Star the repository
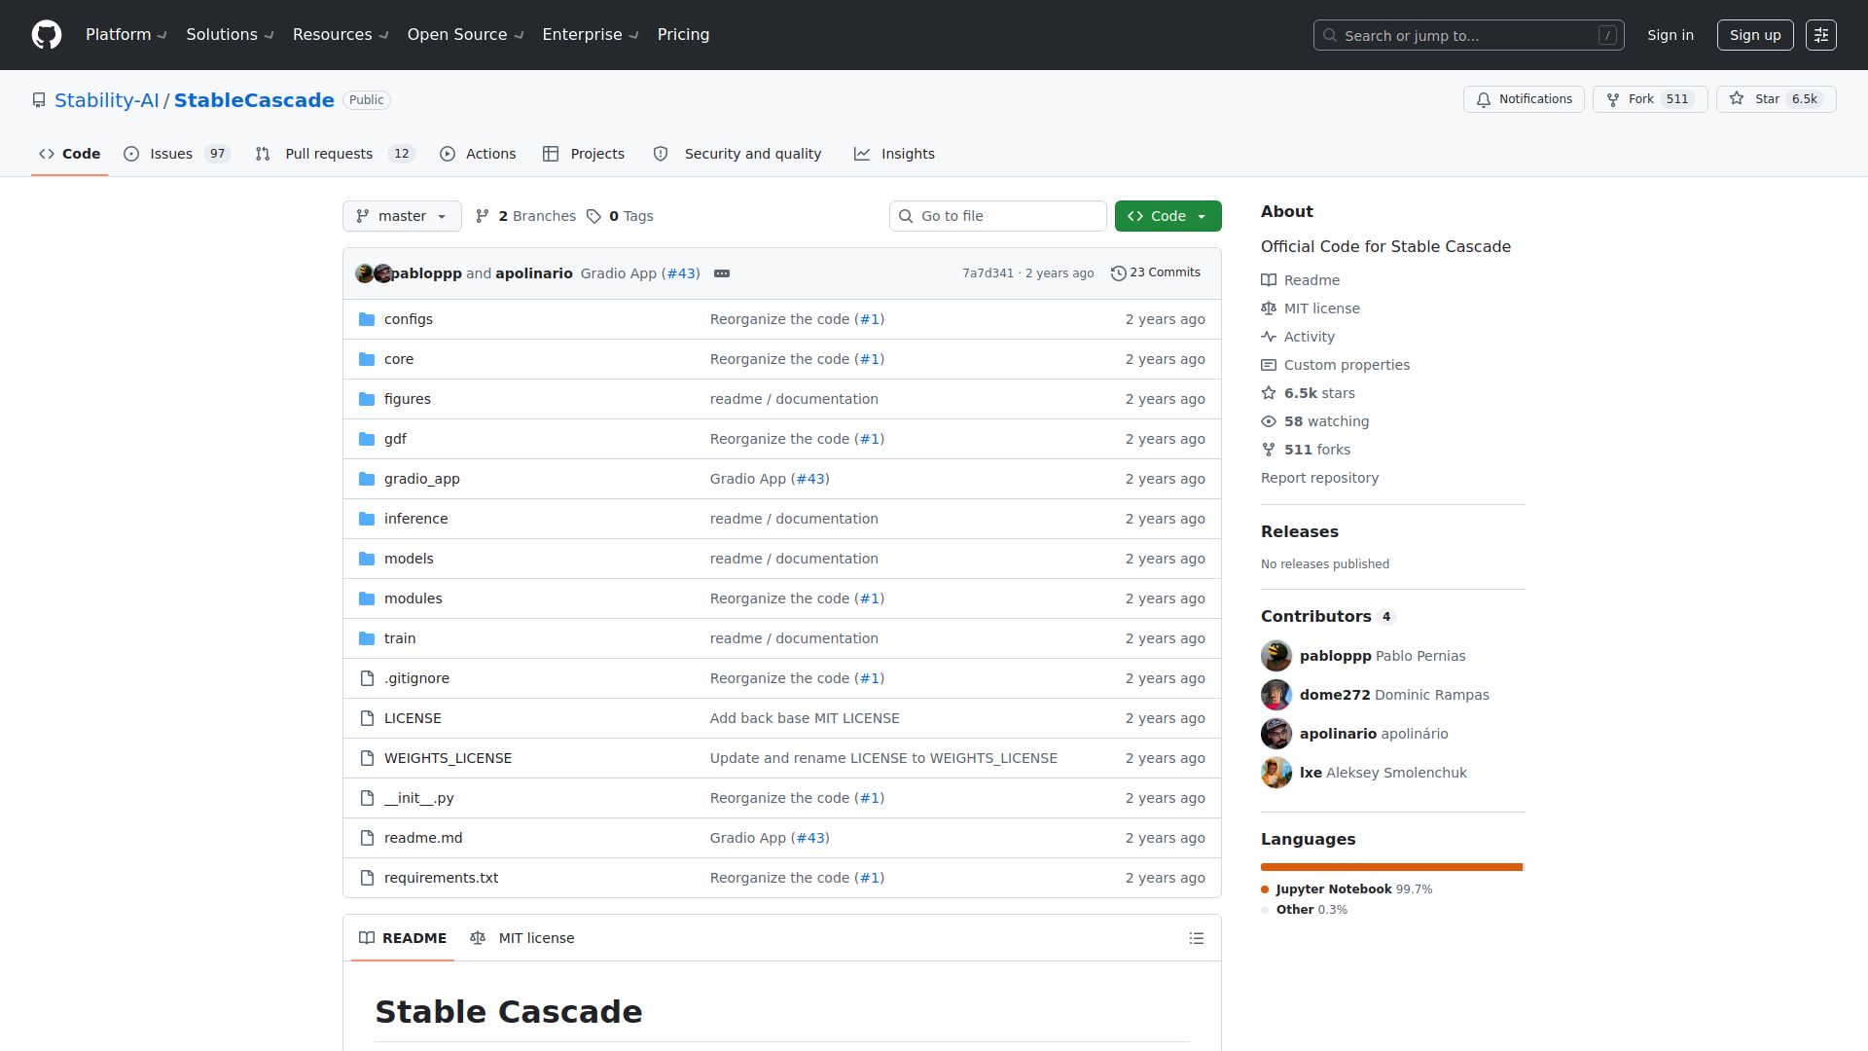This screenshot has width=1868, height=1051. point(1776,99)
